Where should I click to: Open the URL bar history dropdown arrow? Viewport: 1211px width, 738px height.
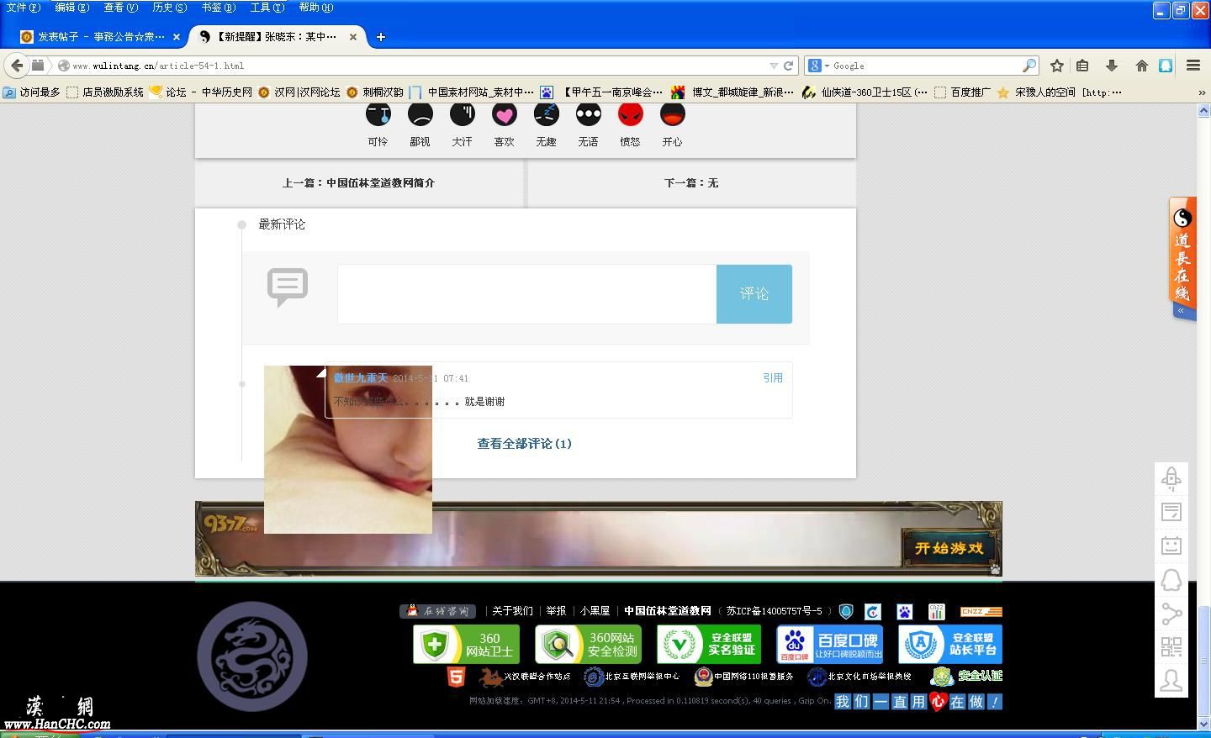773,66
